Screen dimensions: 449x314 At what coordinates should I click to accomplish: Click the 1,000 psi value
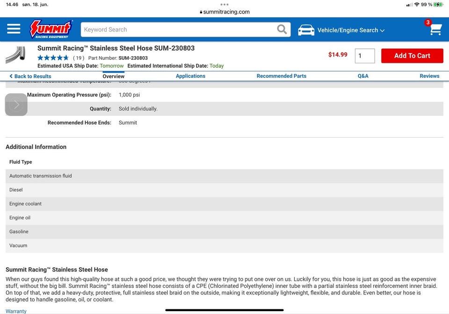click(130, 95)
